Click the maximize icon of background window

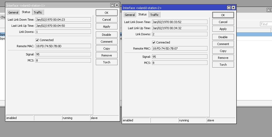pyautogui.click(x=269, y=10)
